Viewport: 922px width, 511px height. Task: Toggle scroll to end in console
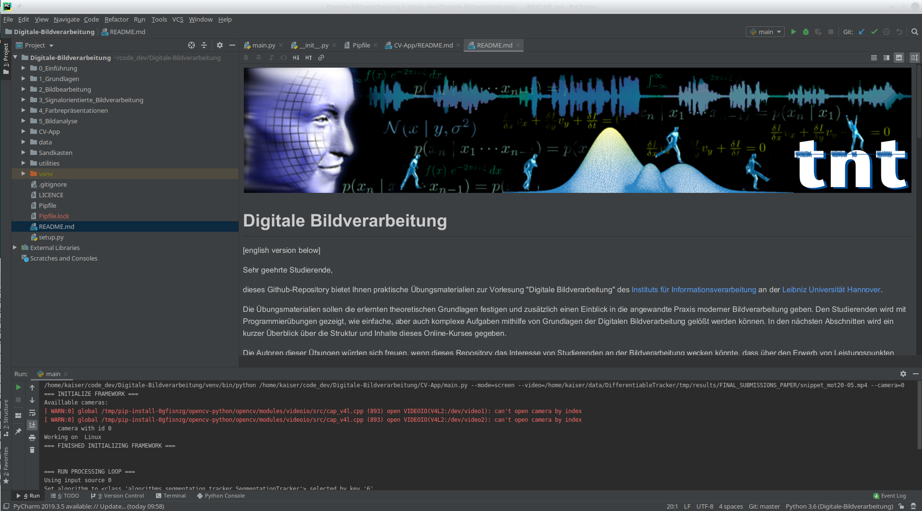[x=32, y=425]
